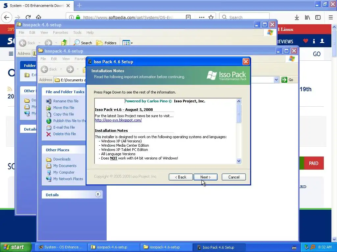Click Next in Isso Pack Setup

click(x=205, y=177)
